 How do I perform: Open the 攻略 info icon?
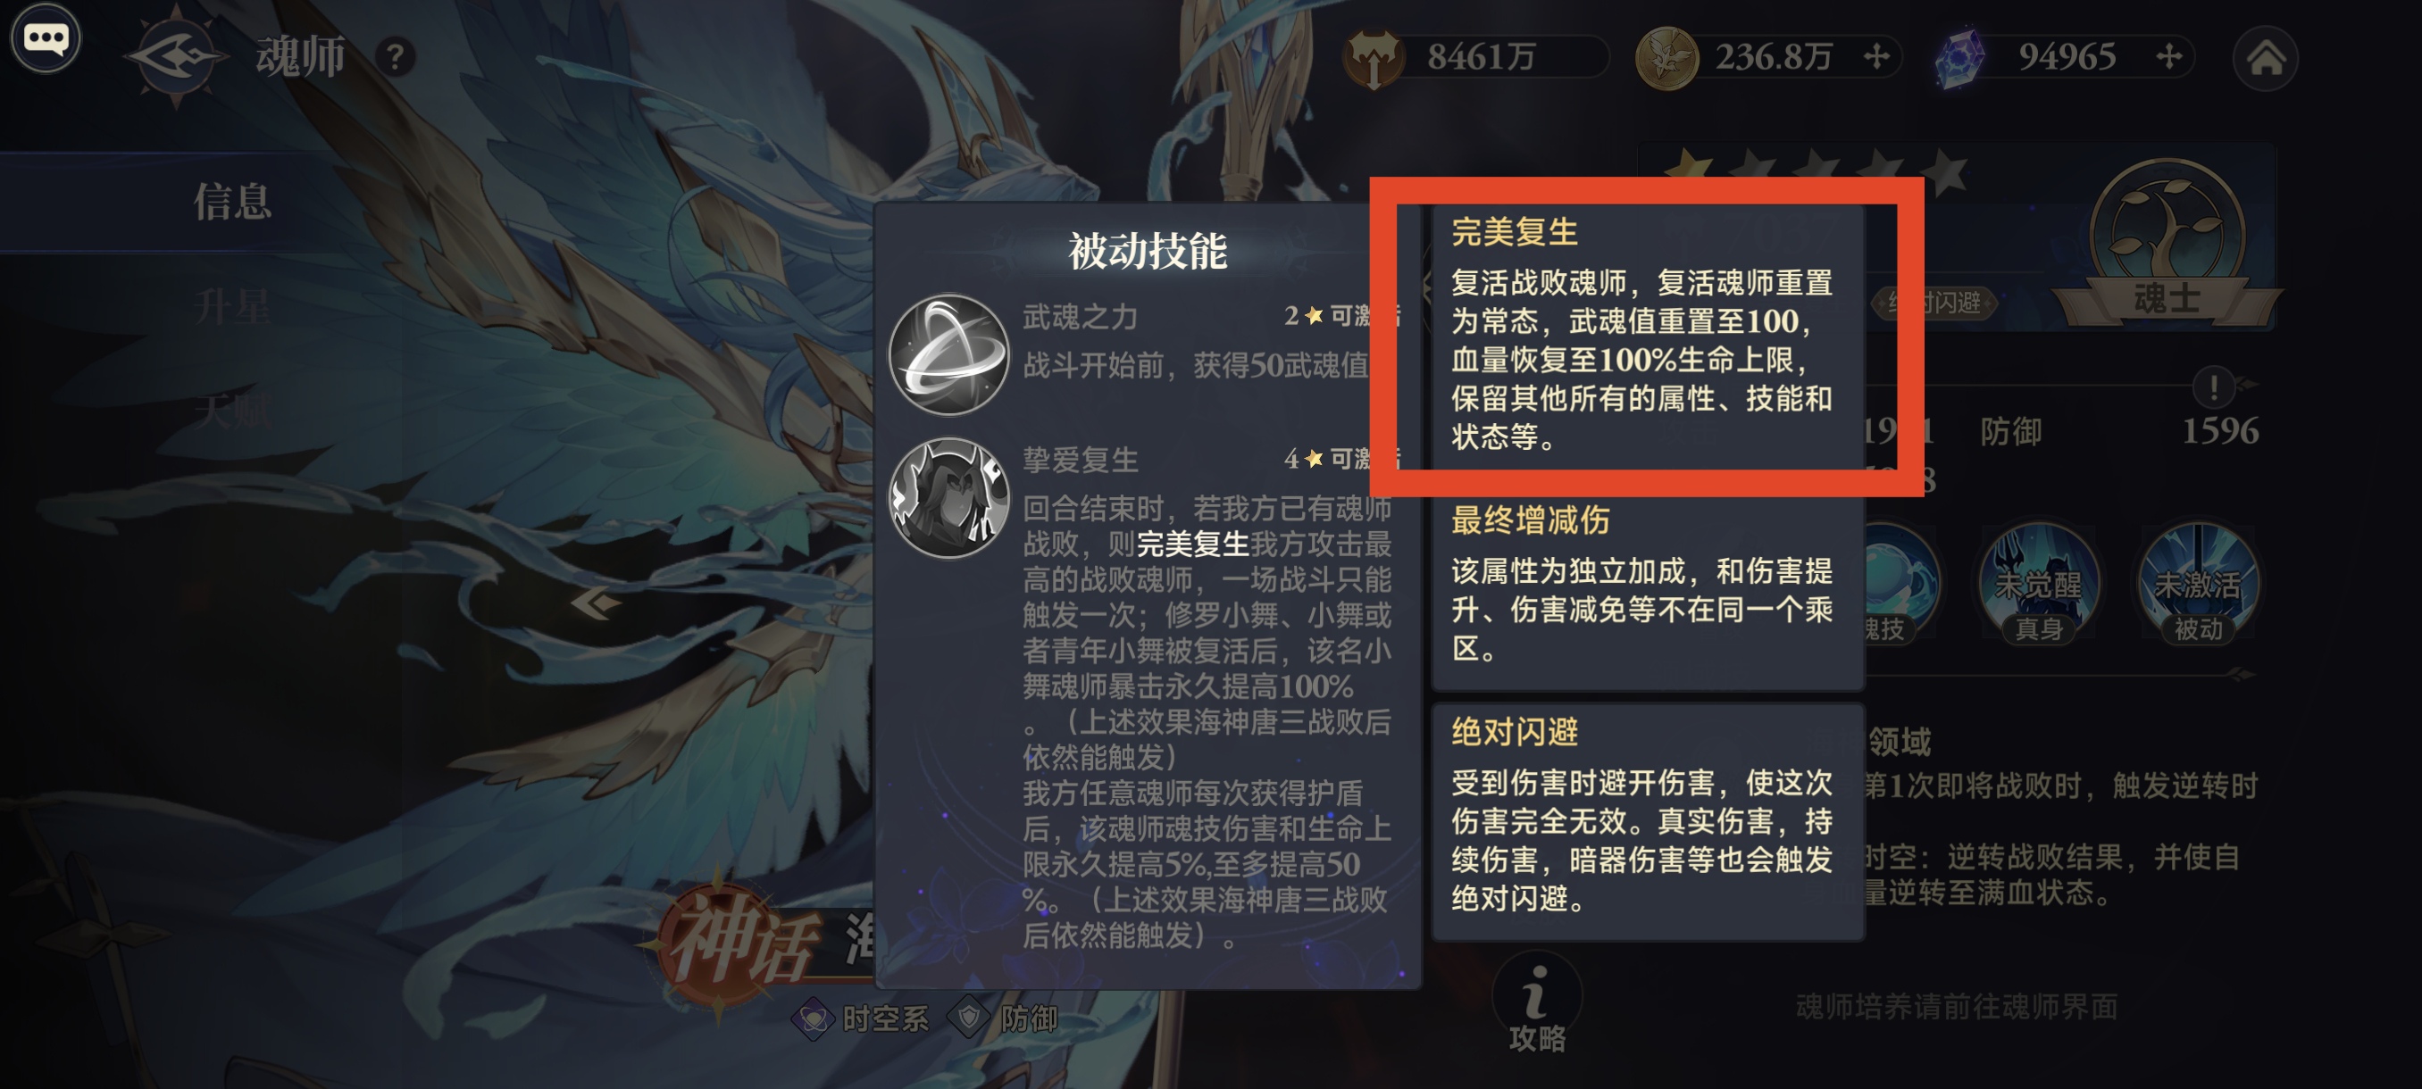pyautogui.click(x=1537, y=1003)
